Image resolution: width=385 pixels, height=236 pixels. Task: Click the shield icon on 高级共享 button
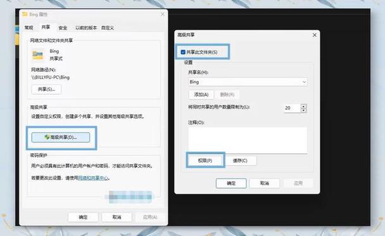[x=47, y=137]
